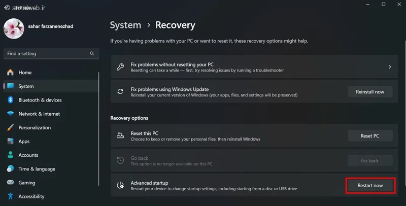Click the Home icon in sidebar
Image resolution: width=406 pixels, height=206 pixels.
10,73
